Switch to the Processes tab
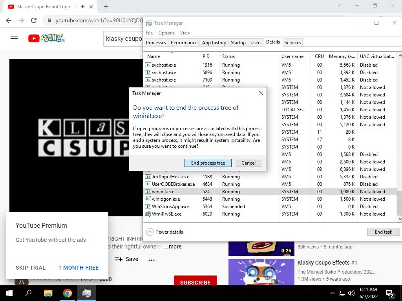Viewport: 402px width, 301px height. click(156, 42)
